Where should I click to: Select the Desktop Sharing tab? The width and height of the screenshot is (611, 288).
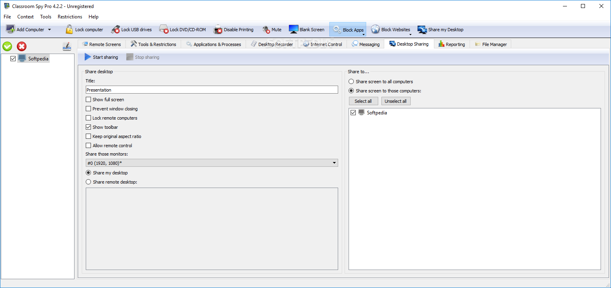pos(409,44)
